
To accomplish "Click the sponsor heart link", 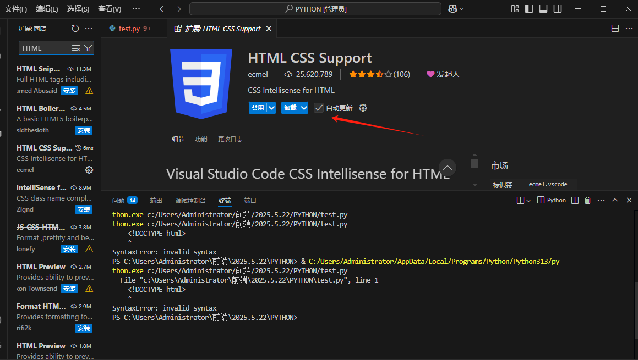I will 443,74.
